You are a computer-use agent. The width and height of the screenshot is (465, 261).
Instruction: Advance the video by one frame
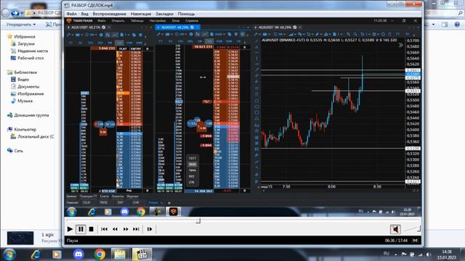(150, 229)
